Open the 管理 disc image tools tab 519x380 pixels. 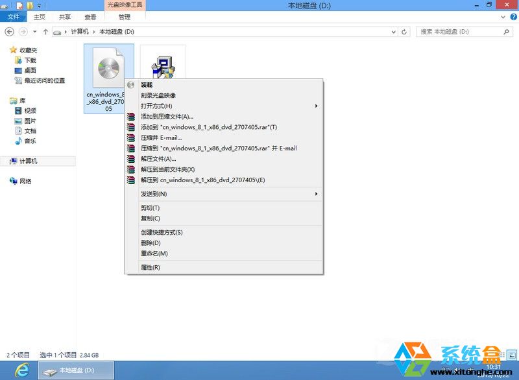(126, 17)
